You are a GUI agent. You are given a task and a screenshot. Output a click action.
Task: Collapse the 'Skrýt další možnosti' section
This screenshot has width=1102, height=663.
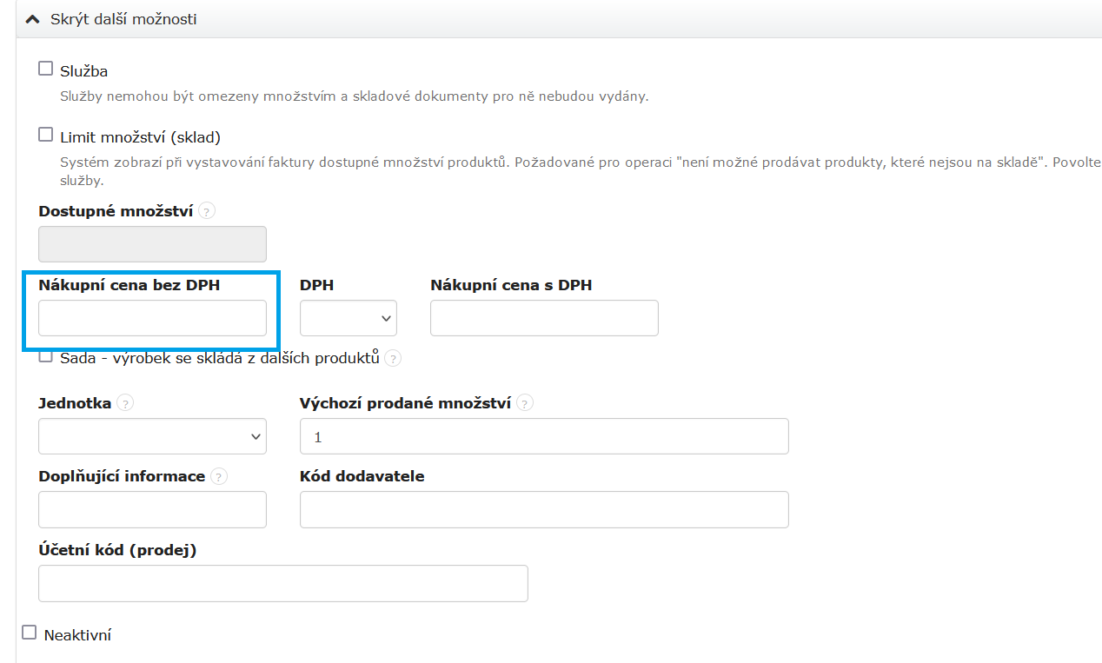(123, 18)
